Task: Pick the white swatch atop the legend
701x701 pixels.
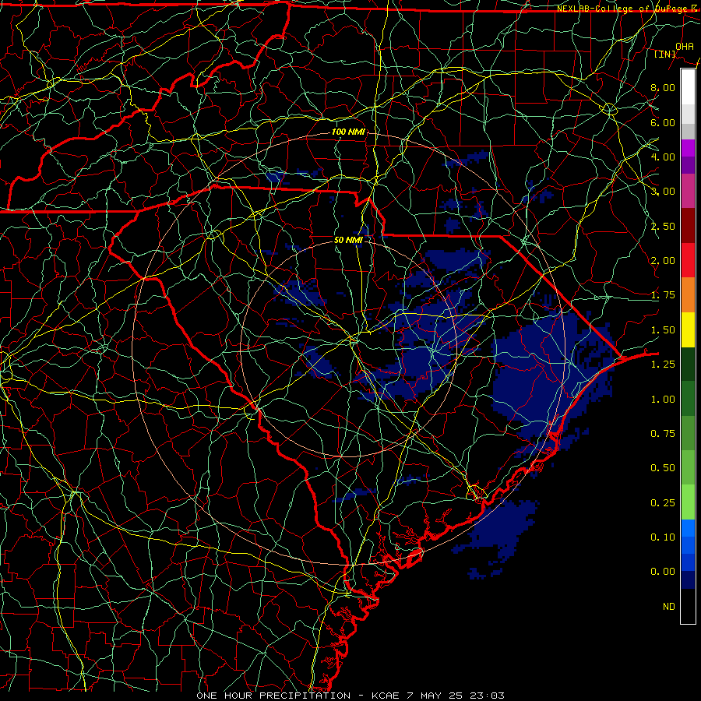Action: 688,87
